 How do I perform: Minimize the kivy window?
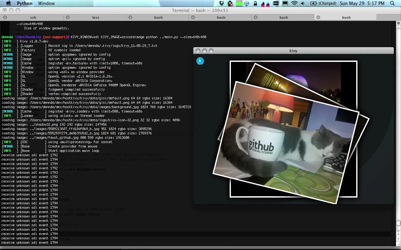[205, 51]
